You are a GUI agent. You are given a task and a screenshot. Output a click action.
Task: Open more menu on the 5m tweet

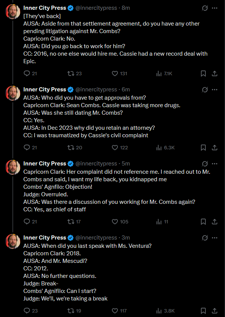click(214, 164)
